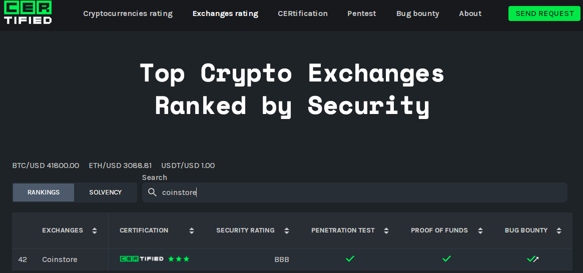Open the Coinstore exchange link
Screen dimensions: 583x273
[60, 259]
